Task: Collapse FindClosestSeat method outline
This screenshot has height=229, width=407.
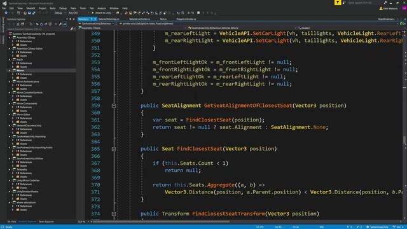Action: [x=114, y=149]
